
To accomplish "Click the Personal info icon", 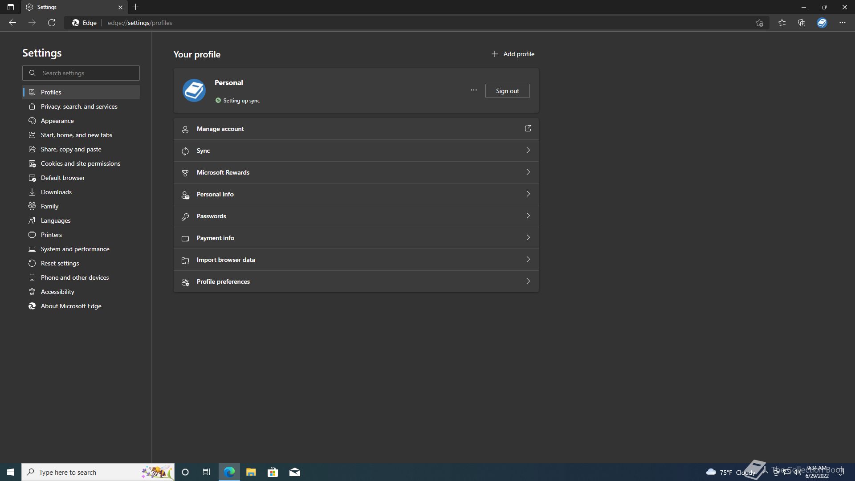I will pos(185,195).
